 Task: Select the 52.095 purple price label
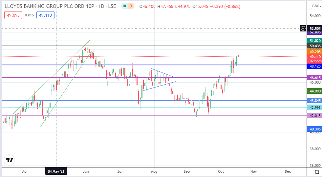click(x=314, y=32)
